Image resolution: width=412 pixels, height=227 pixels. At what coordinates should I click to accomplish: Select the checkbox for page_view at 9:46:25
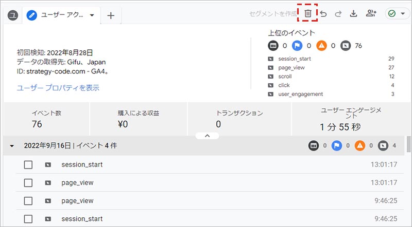tap(28, 201)
